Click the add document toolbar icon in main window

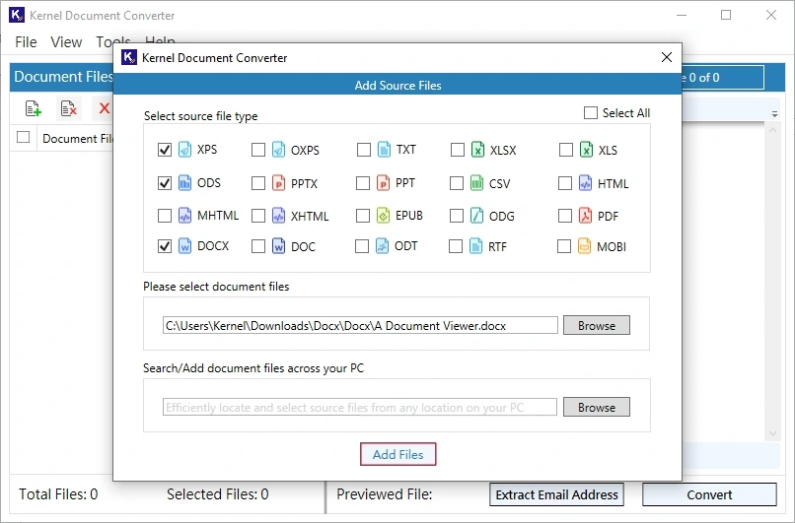pos(33,108)
